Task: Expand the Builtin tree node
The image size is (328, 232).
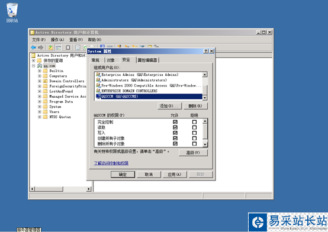Action: [x=40, y=70]
